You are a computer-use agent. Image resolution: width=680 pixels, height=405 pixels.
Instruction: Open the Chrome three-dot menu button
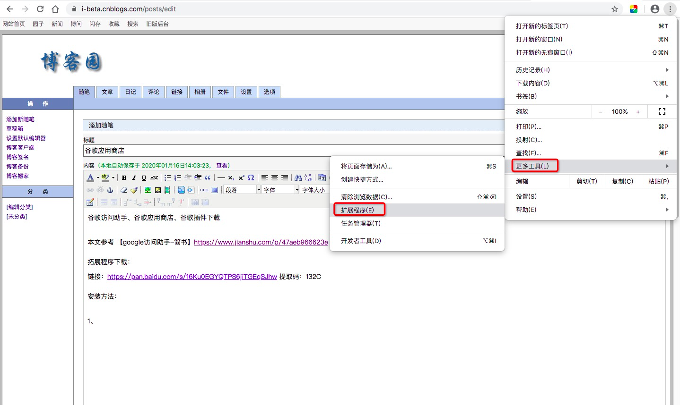tap(670, 9)
